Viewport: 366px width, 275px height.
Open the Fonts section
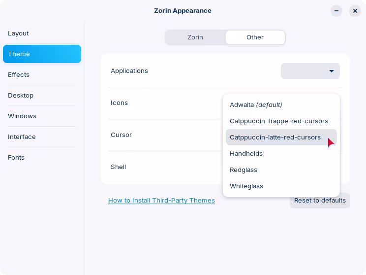pyautogui.click(x=16, y=158)
